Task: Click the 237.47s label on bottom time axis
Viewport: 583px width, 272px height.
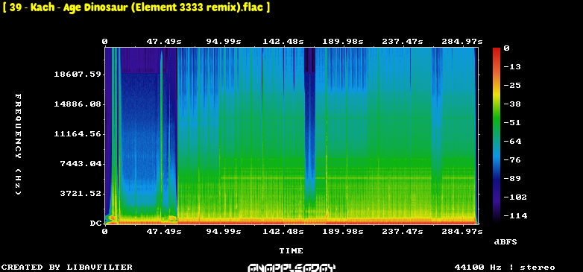Action: (x=403, y=232)
